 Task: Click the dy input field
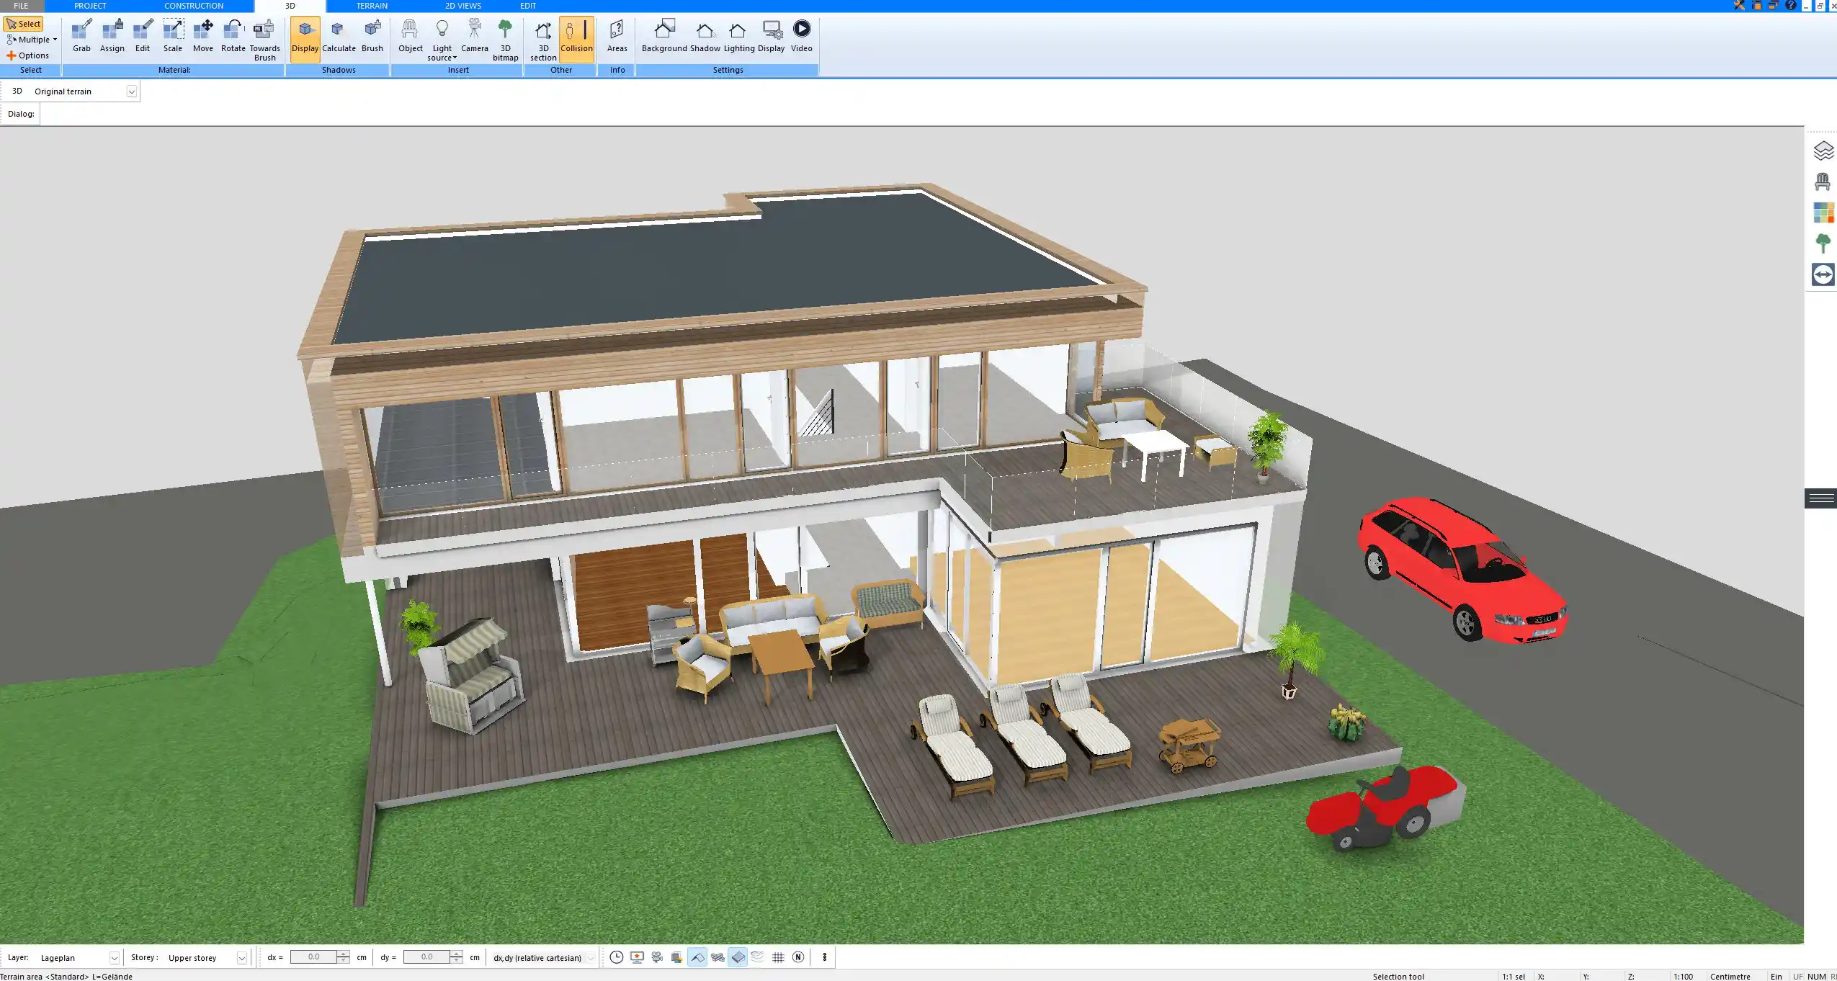coord(426,957)
